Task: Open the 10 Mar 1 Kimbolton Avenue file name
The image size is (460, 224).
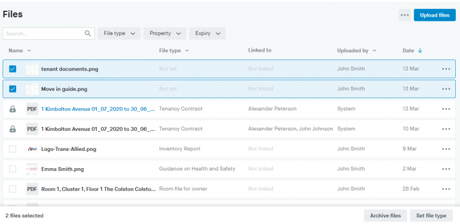Action: pos(98,129)
